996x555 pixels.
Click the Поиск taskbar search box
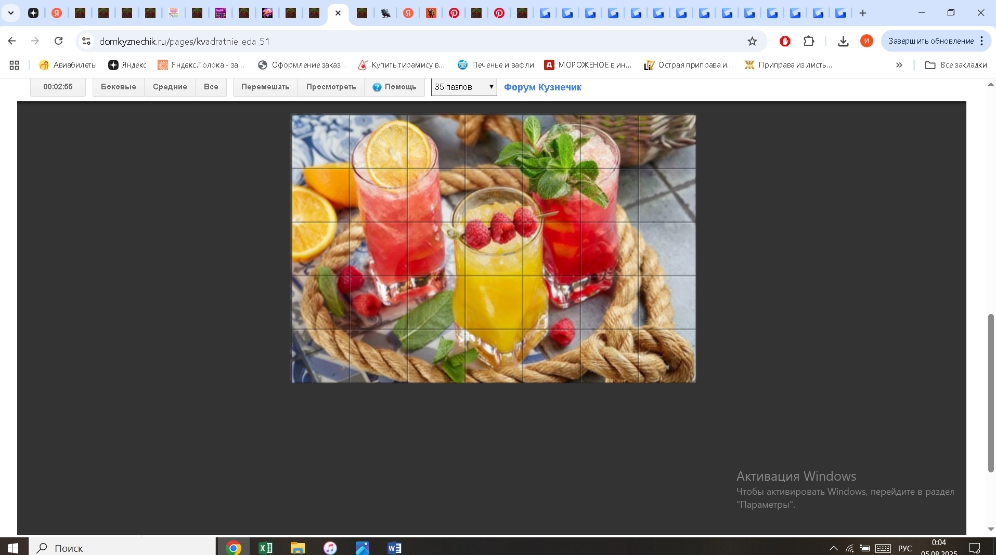[122, 548]
